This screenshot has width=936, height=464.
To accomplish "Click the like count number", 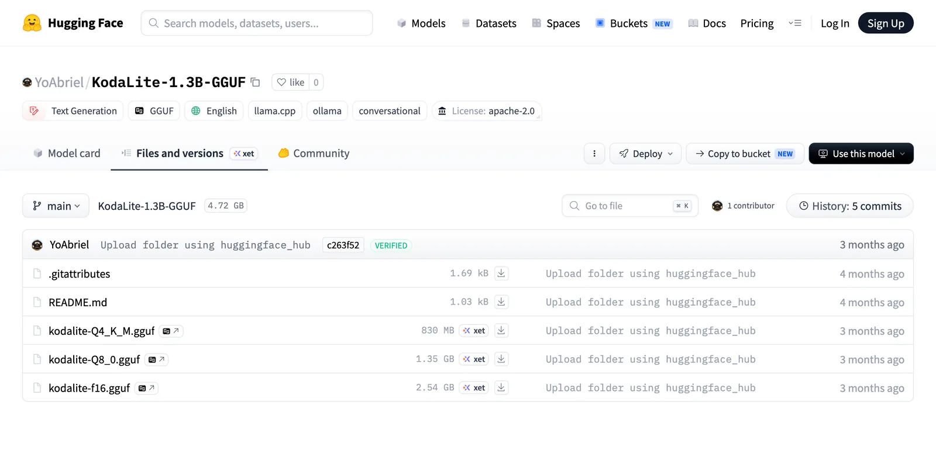I will [316, 82].
